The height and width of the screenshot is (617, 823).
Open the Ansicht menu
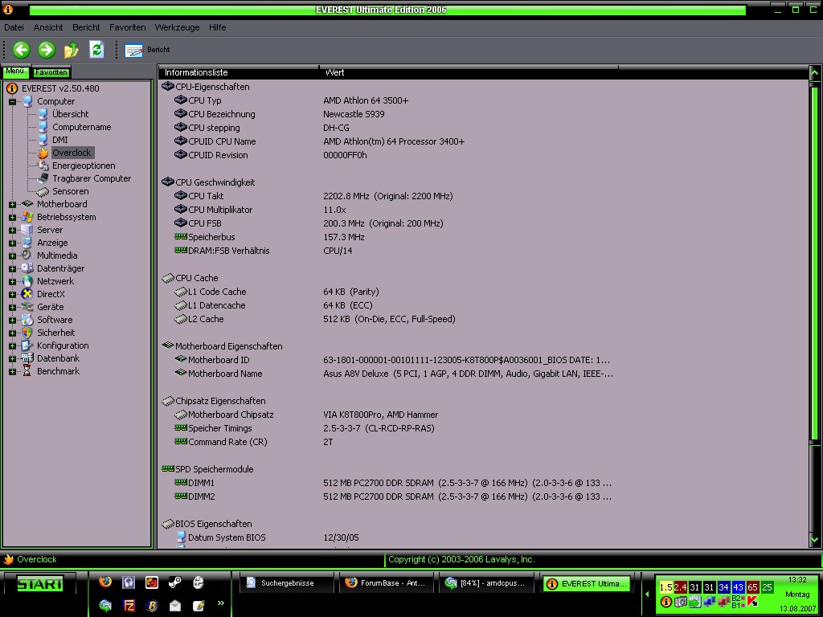(48, 27)
